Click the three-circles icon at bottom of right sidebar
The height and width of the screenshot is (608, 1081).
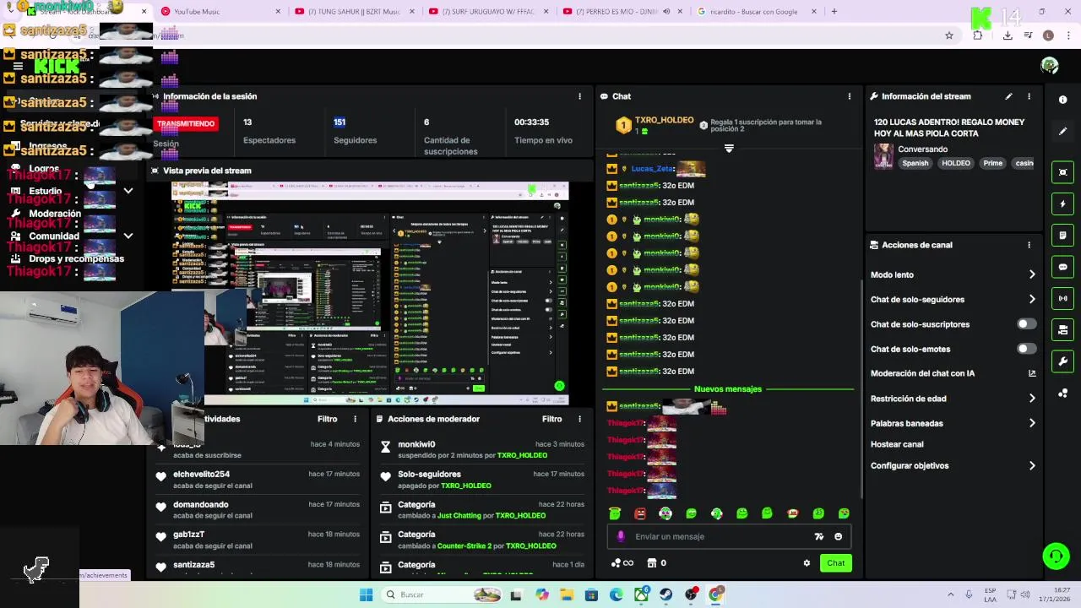click(x=1062, y=394)
